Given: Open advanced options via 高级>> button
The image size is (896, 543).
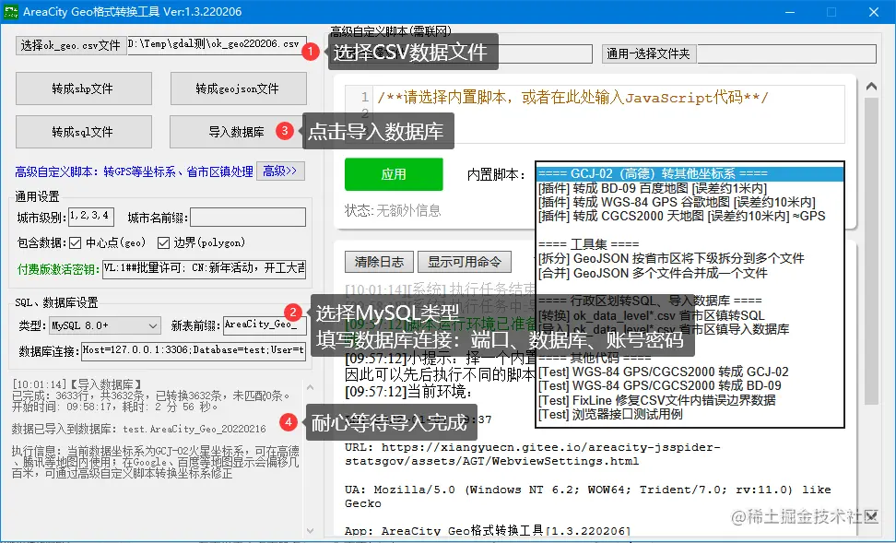Looking at the screenshot, I should (279, 171).
